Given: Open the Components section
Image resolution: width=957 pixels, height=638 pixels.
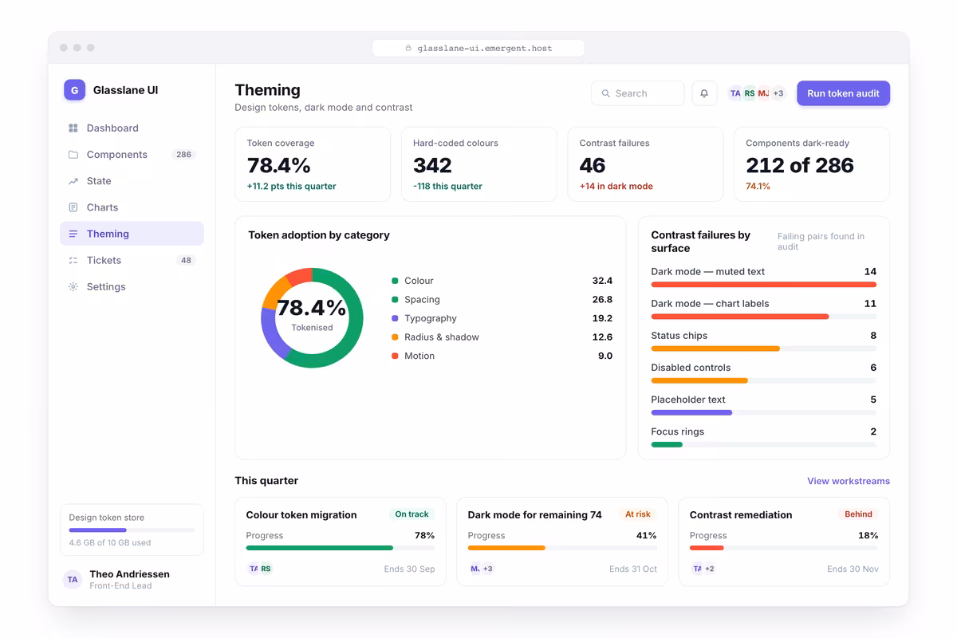Looking at the screenshot, I should (x=132, y=155).
